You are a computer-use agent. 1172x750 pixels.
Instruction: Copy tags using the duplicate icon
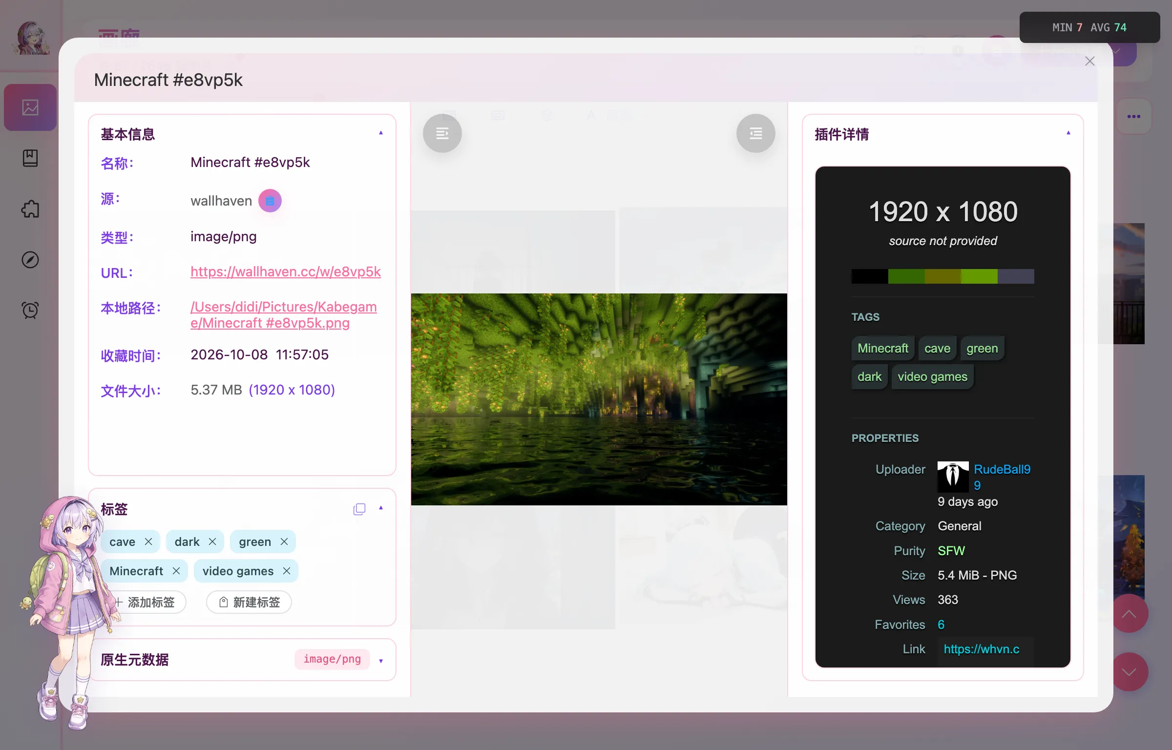(x=359, y=509)
